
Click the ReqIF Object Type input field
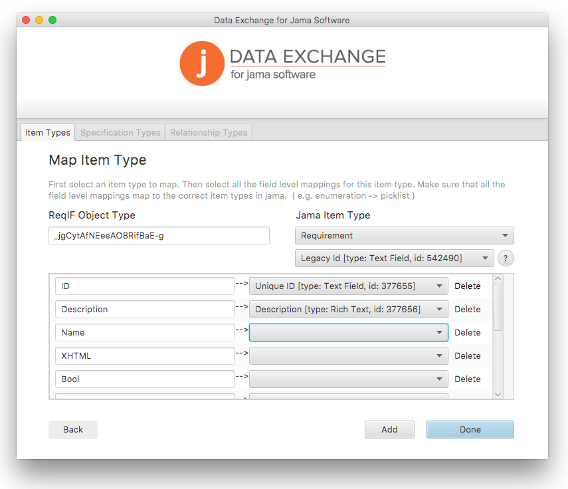pos(159,235)
